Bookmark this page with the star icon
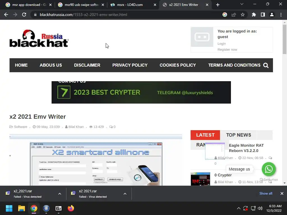The image size is (287, 215). [x=243, y=15]
